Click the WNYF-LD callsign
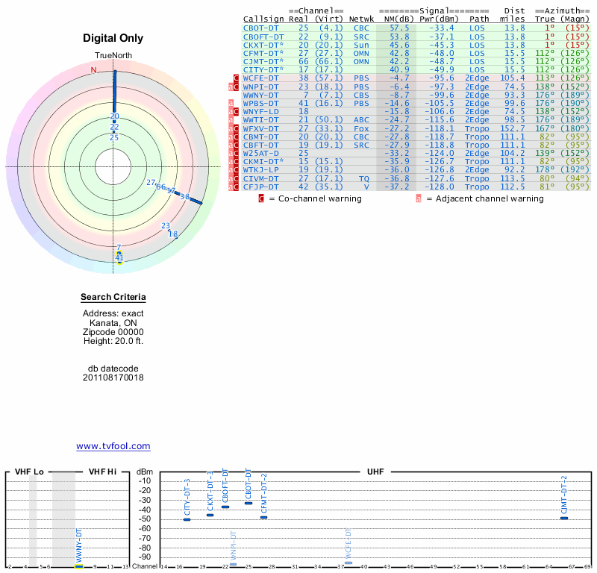This screenshot has height=573, width=597. tap(261, 112)
